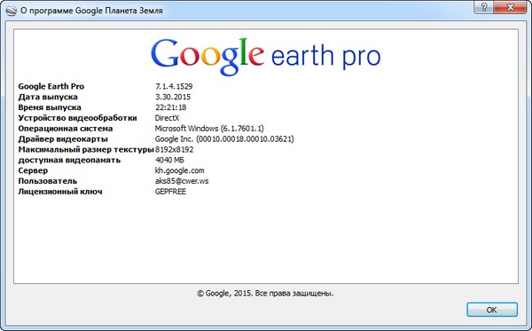The image size is (532, 331).
Task: Click the Пользователь label
Action: tap(48, 181)
